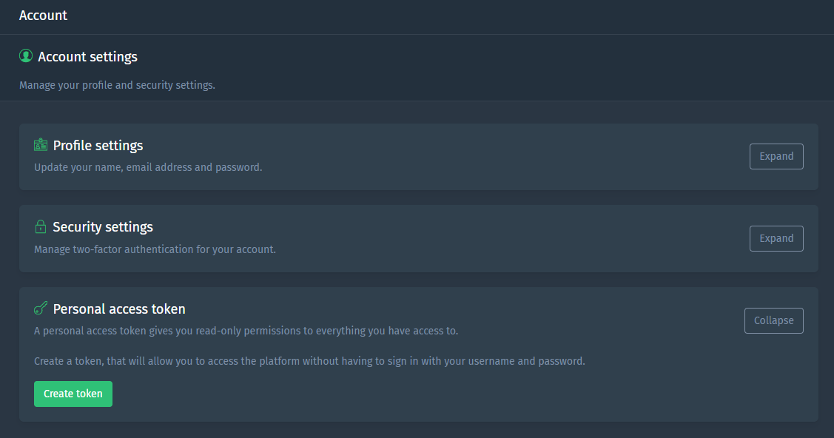This screenshot has width=834, height=438.
Task: Click the Create token button
Action: 73,394
